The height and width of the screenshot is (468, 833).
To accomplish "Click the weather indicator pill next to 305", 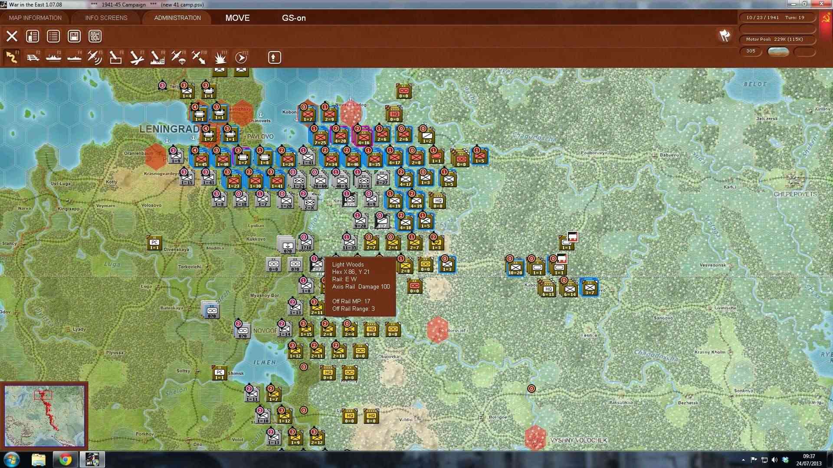I will click(x=778, y=52).
